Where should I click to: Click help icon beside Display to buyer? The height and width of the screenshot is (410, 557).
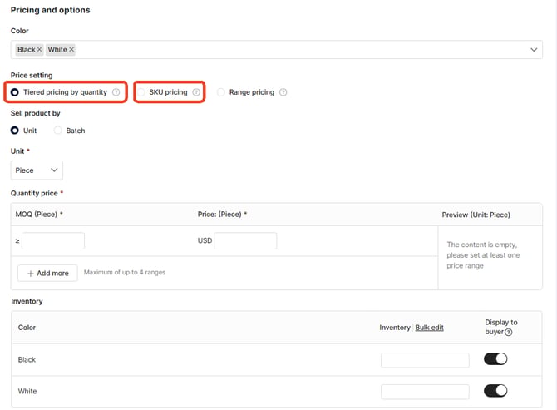508,332
